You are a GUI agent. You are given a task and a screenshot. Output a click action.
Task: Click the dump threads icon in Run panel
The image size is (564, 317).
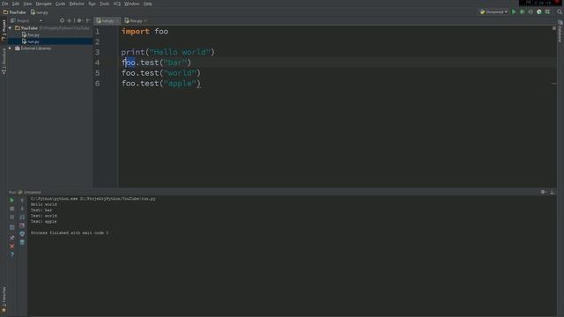[x=11, y=227]
